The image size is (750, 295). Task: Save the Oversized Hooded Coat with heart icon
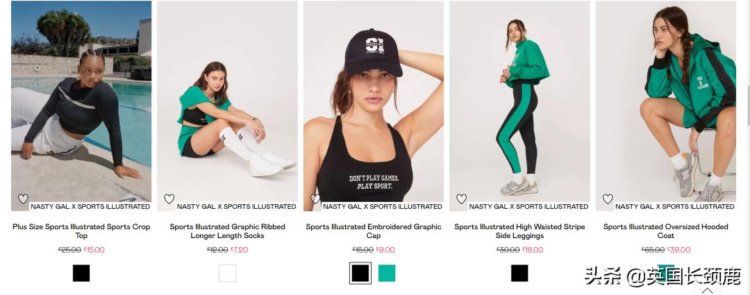(608, 199)
